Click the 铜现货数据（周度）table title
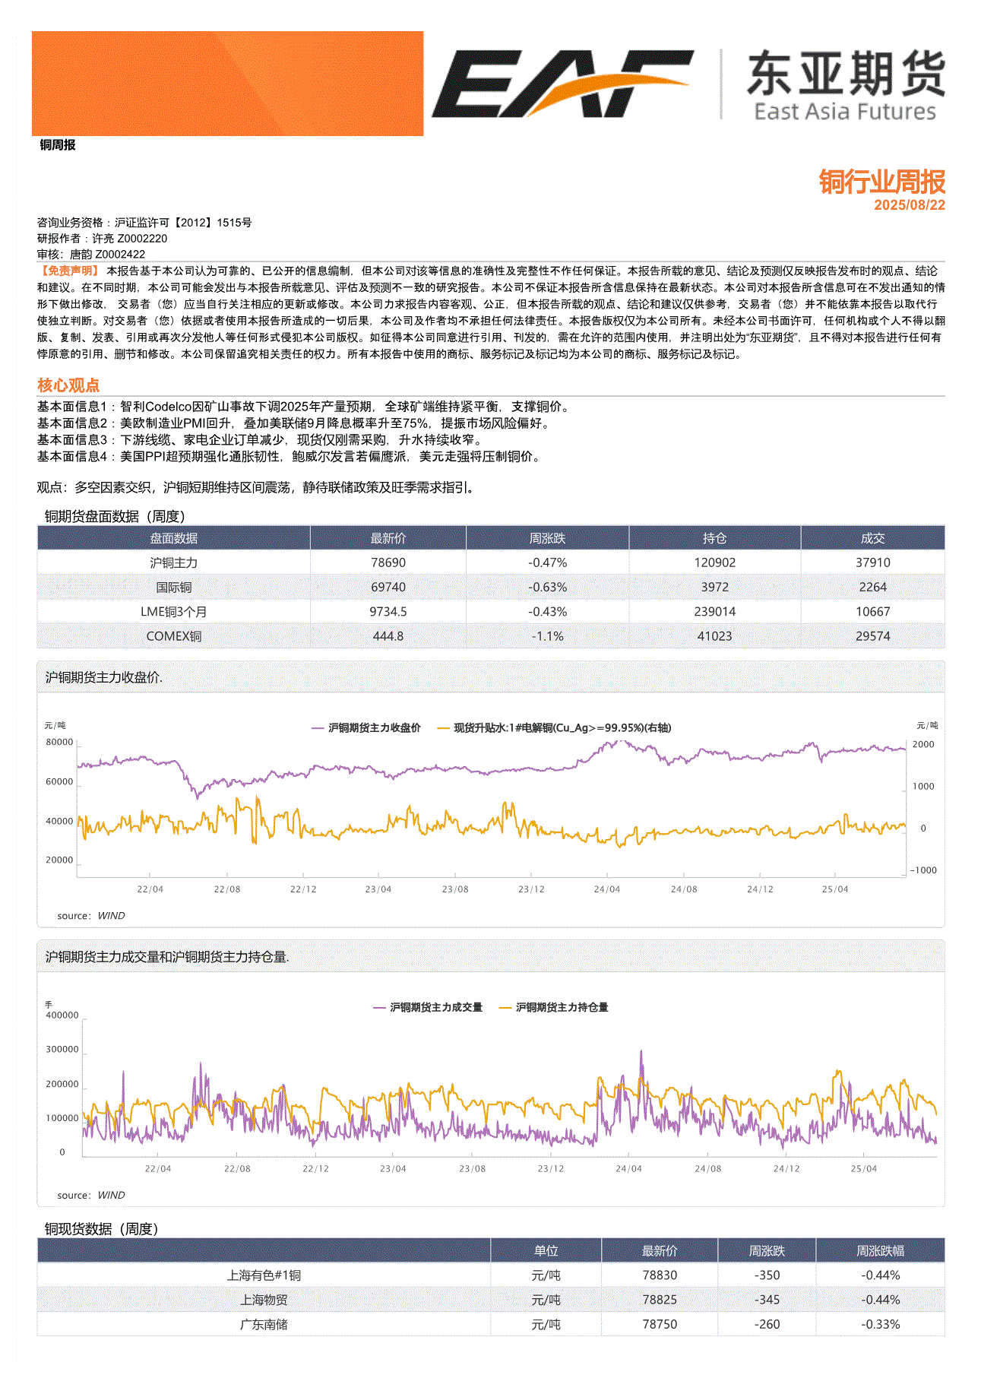Viewport: 981px width, 1375px height. 101,1229
